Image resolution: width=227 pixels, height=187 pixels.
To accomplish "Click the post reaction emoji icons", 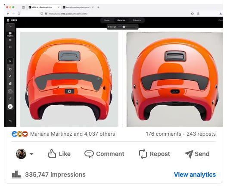I will [20, 134].
